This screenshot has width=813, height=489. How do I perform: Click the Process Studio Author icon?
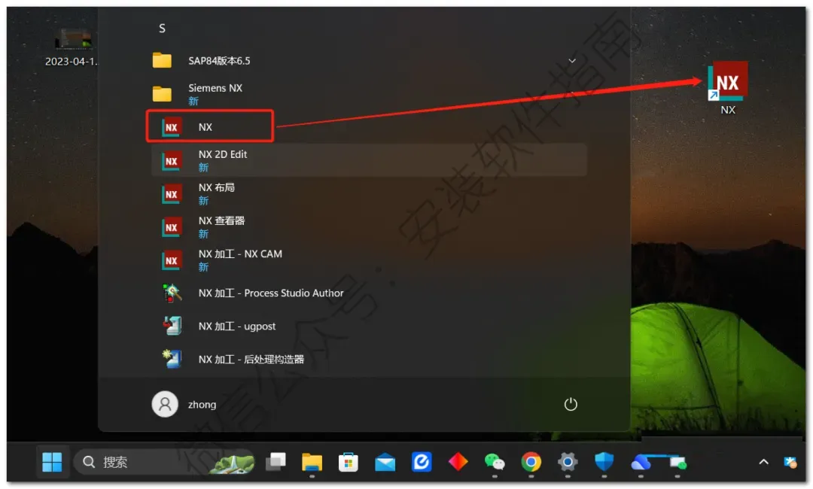172,293
